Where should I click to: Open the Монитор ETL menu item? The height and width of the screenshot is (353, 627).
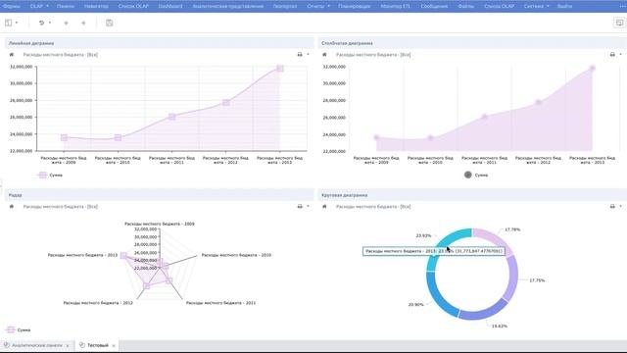coord(395,6)
